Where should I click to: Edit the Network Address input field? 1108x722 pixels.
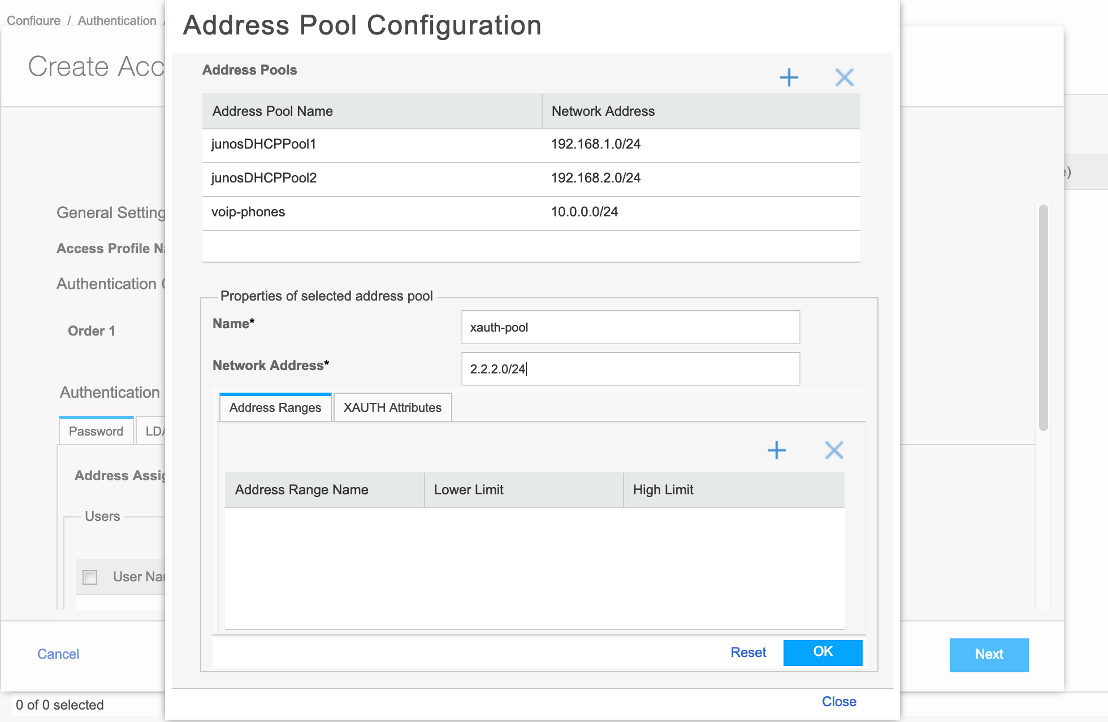pyautogui.click(x=630, y=369)
